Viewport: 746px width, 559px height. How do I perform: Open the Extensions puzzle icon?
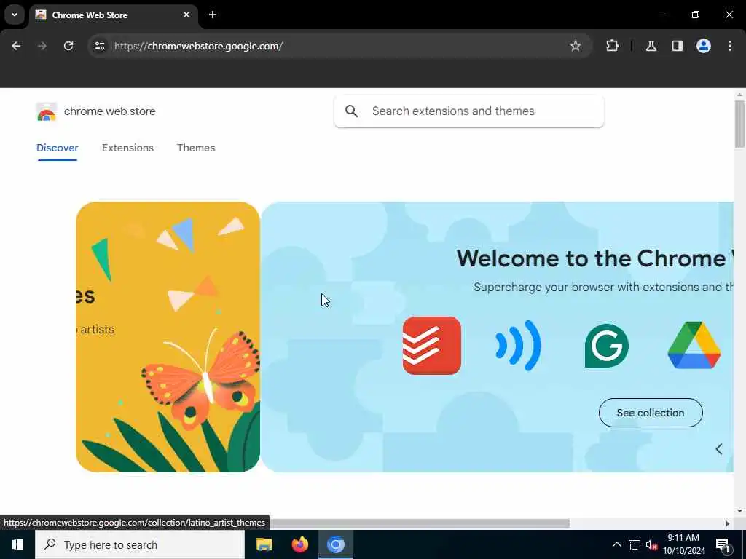[612, 46]
